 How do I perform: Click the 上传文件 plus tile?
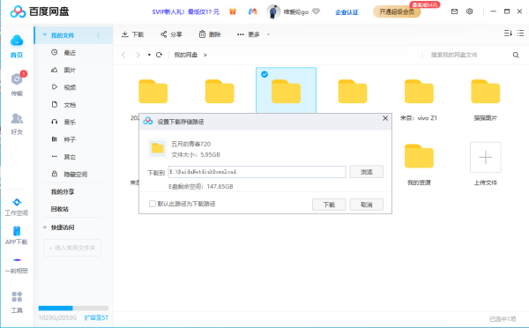(486, 158)
